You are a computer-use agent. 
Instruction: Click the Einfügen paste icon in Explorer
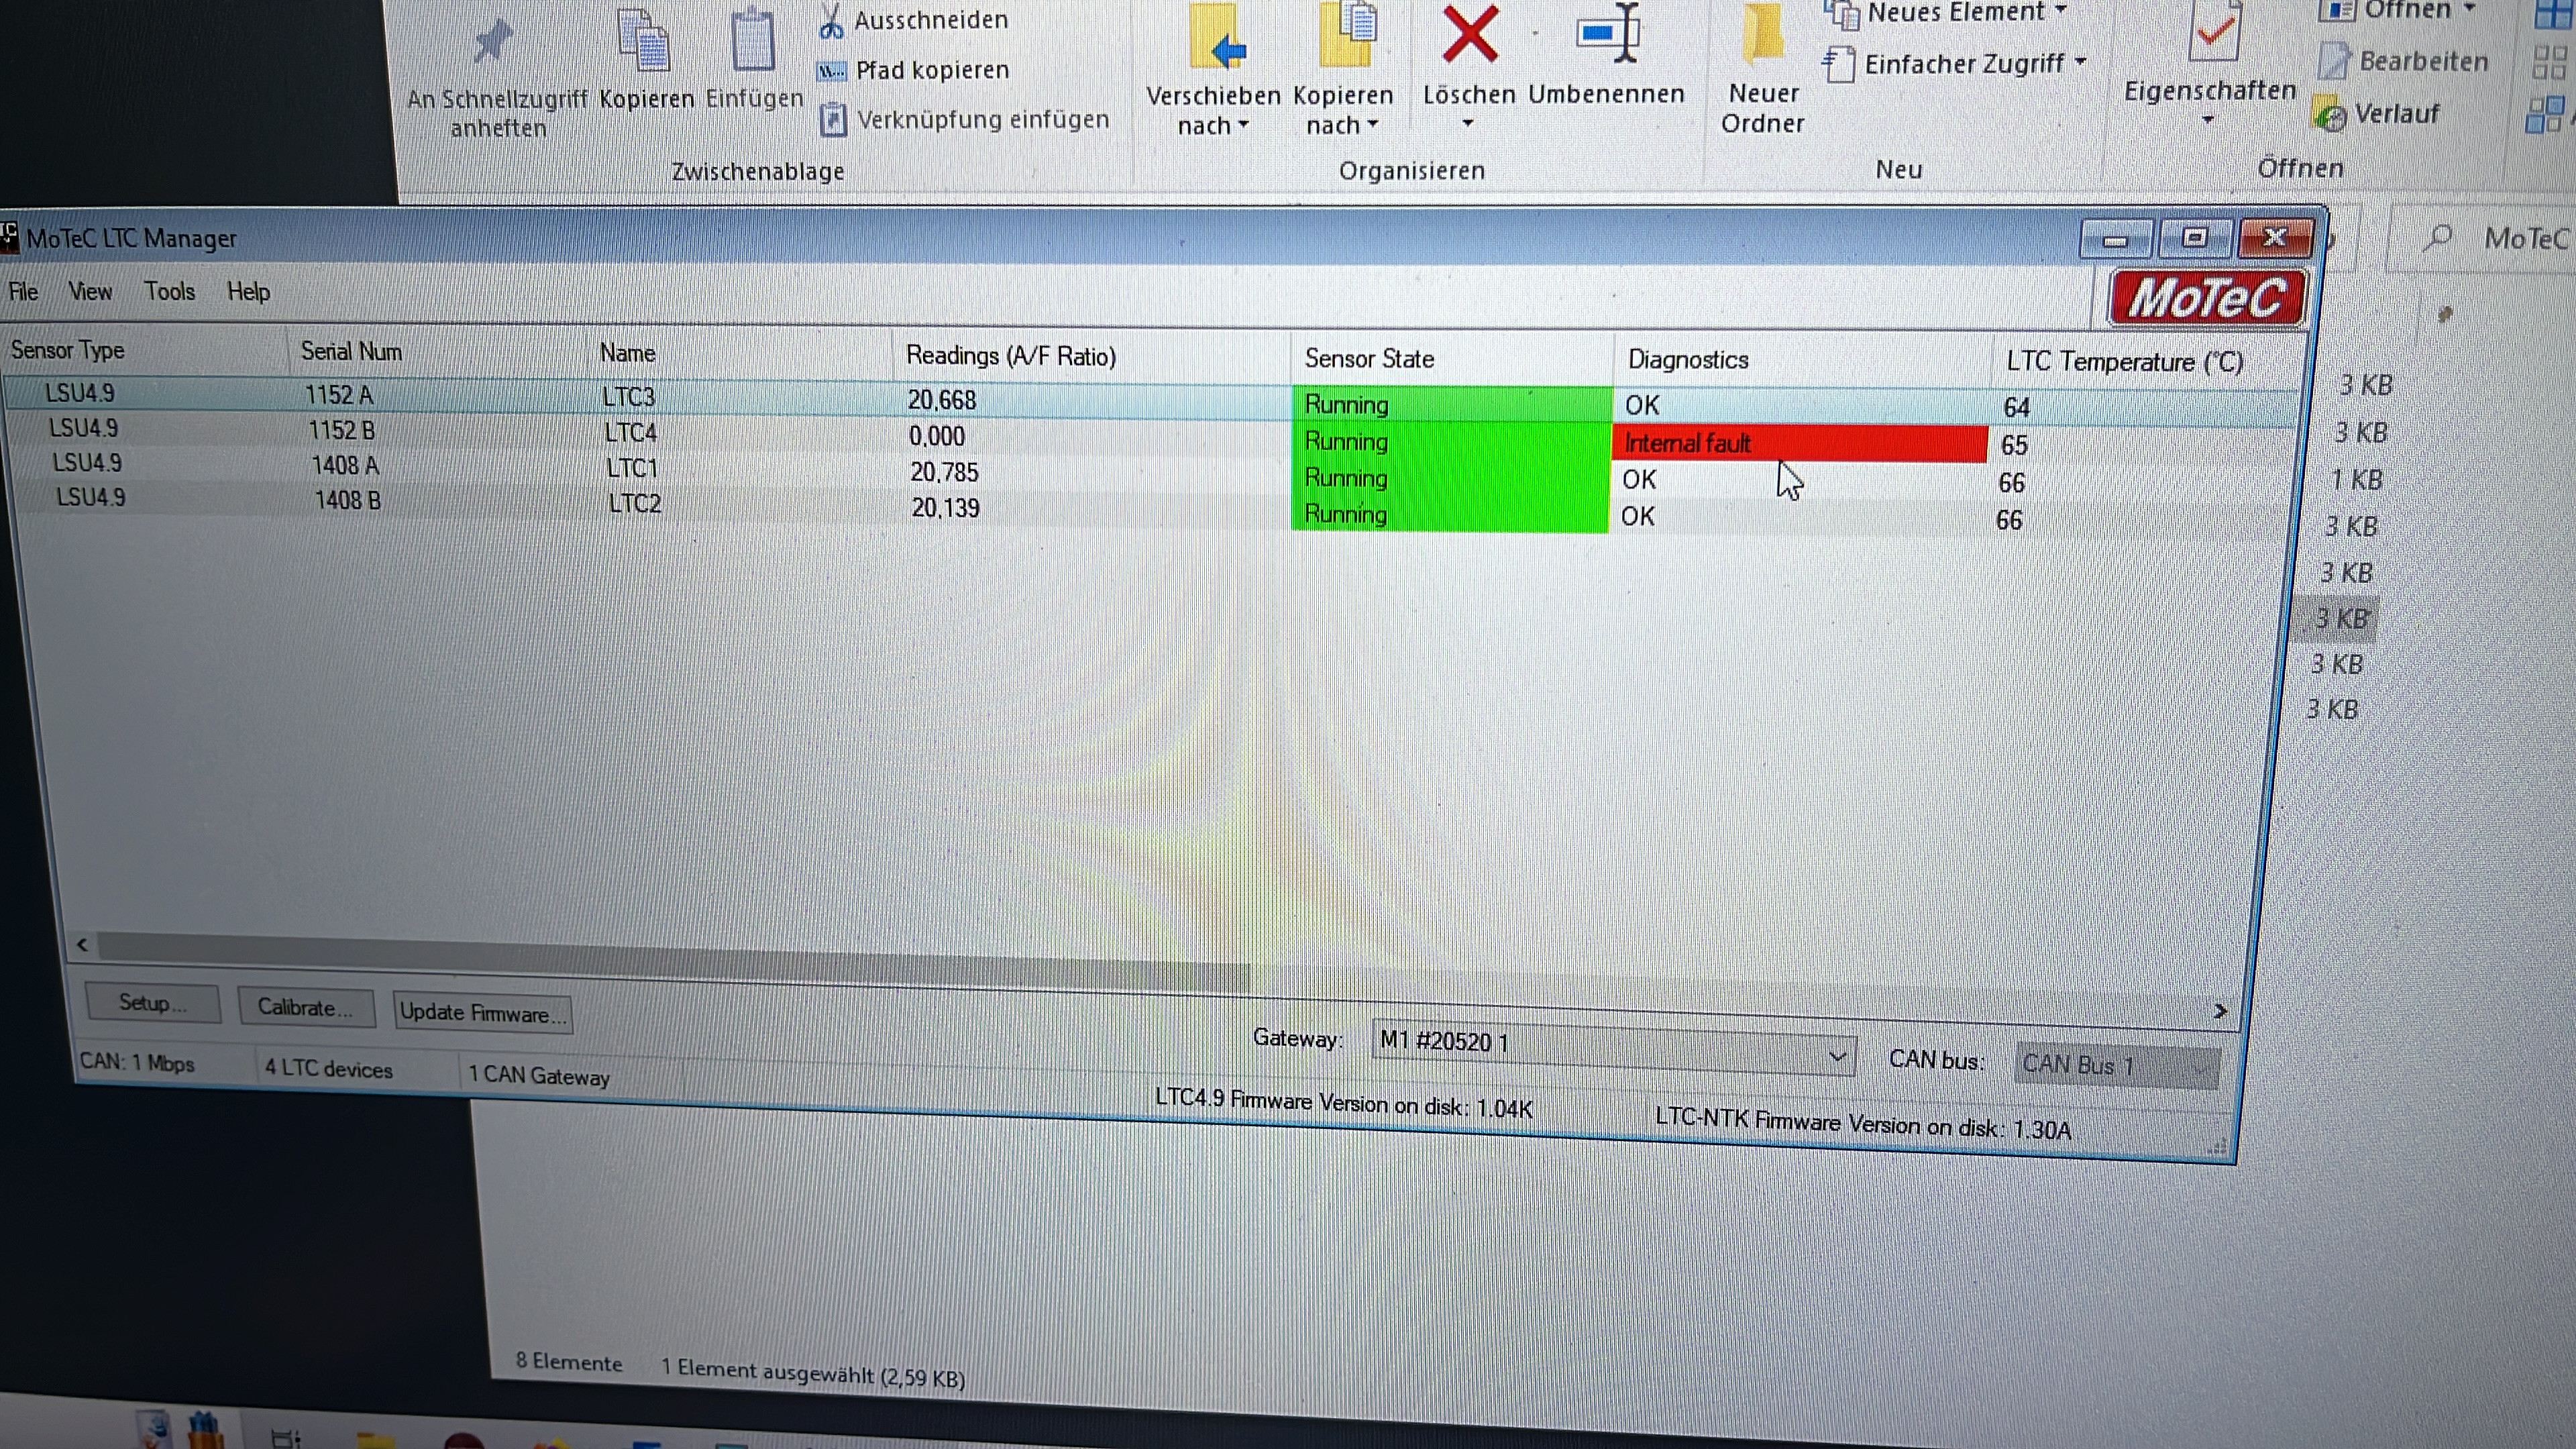753,40
